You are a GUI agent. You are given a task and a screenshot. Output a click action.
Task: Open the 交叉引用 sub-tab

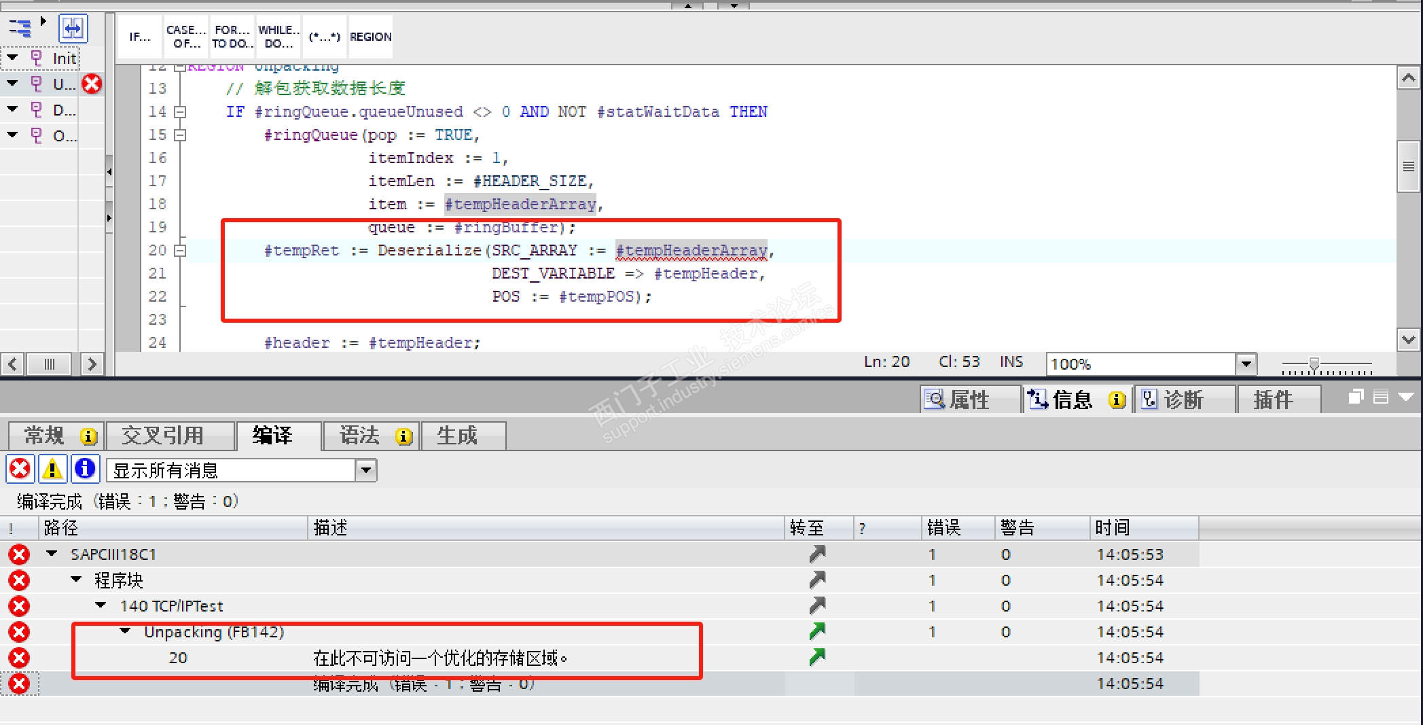[x=170, y=436]
